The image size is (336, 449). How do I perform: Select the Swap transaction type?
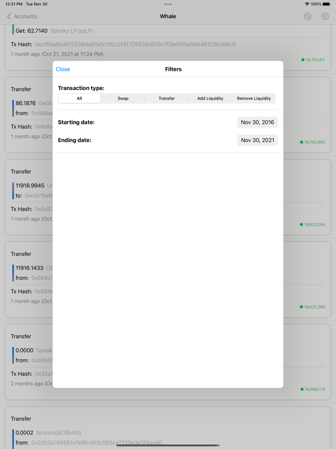pos(123,99)
